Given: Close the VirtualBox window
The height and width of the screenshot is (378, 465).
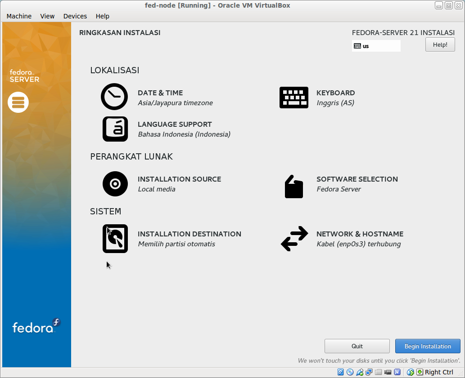Looking at the screenshot, I should click(459, 5).
